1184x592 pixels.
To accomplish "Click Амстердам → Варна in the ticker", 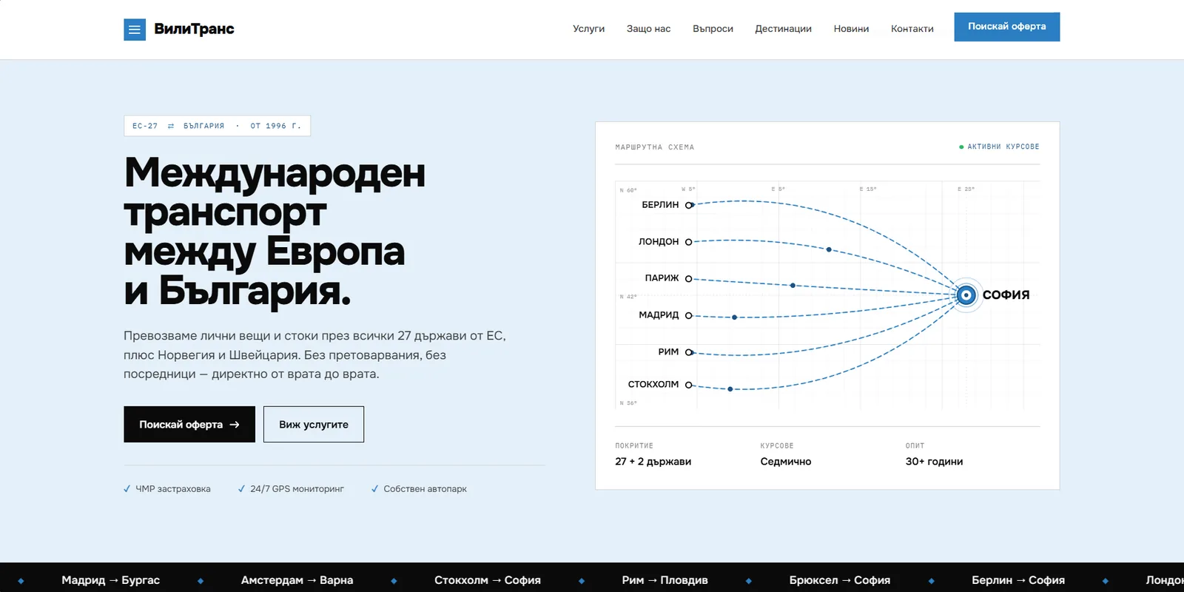I will click(297, 580).
